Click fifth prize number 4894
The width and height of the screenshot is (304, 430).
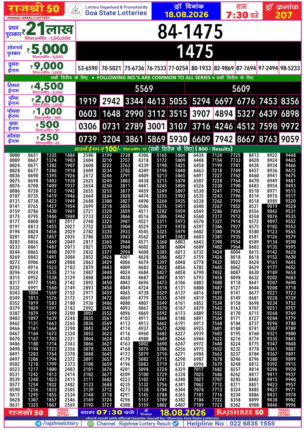tap(224, 114)
